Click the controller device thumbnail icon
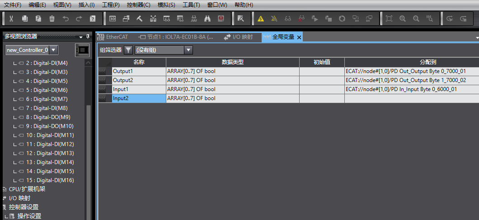Screen dimensions: 479x220 point(82,50)
